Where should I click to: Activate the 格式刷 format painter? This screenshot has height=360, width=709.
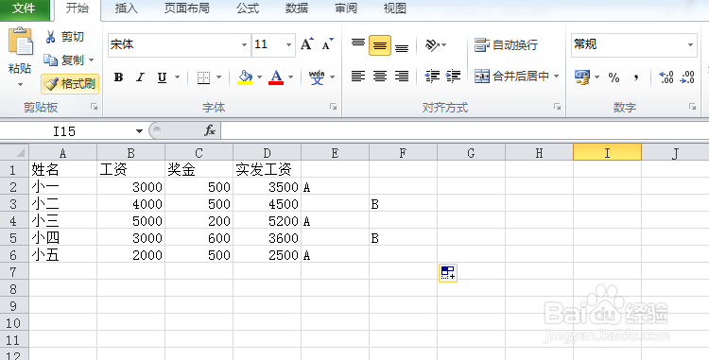[x=70, y=84]
